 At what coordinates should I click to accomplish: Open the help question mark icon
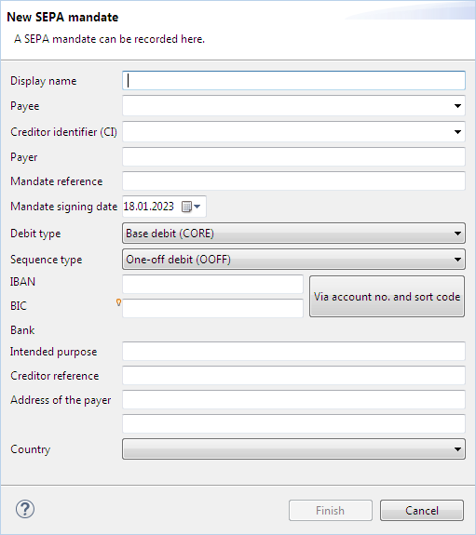tap(25, 509)
